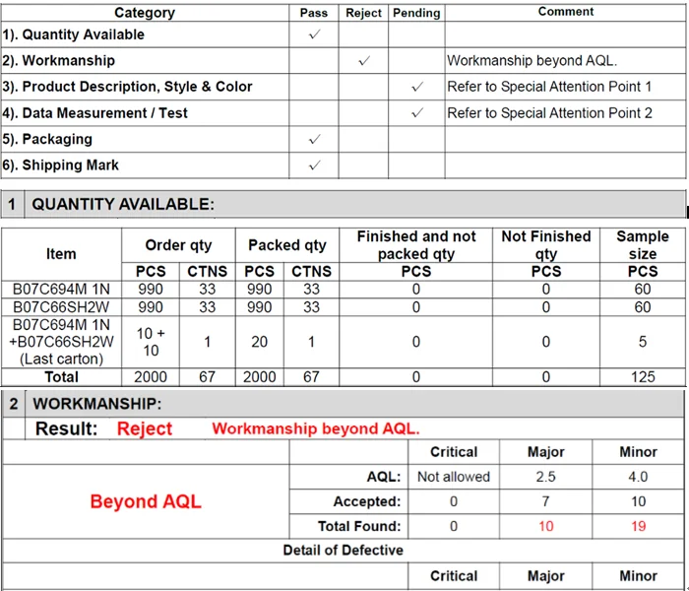Viewport: 689px width, 591px height.
Task: Select the Minor total found value 19
Action: [638, 526]
